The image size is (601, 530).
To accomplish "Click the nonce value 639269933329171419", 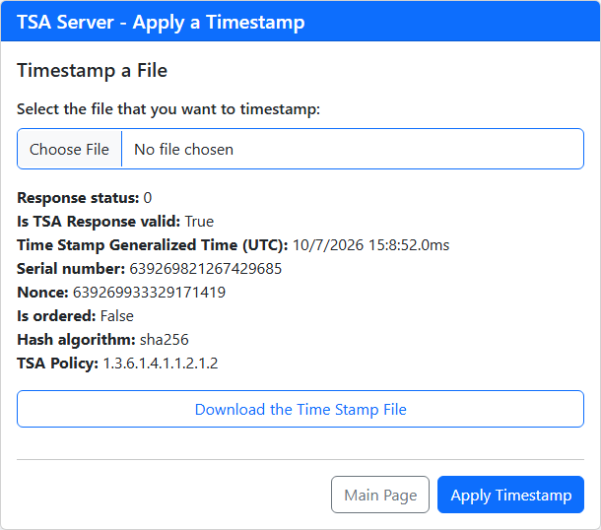I will click(149, 293).
